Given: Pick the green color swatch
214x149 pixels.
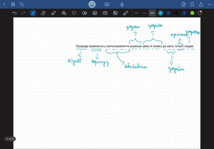Looking at the screenshot, I should 192,13.
